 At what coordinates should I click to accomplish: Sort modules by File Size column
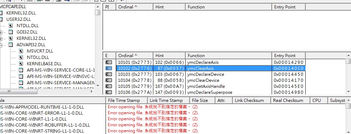coord(202,100)
